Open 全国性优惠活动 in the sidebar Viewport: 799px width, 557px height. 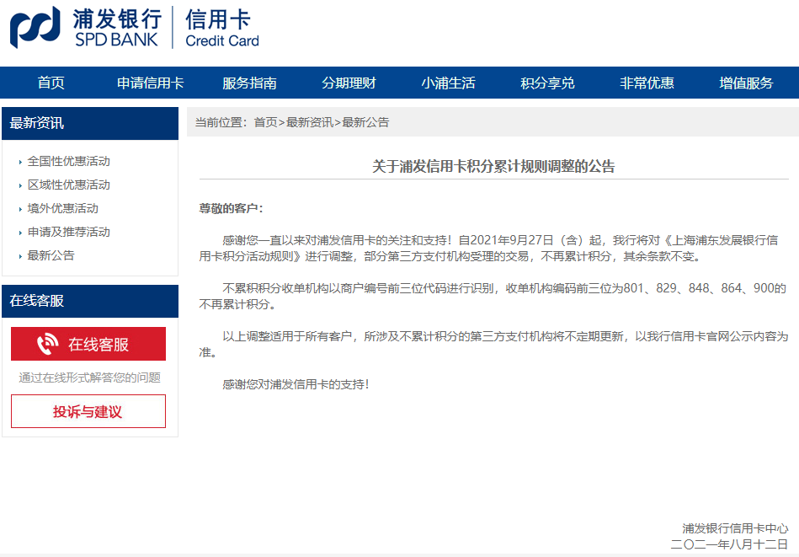(x=68, y=161)
